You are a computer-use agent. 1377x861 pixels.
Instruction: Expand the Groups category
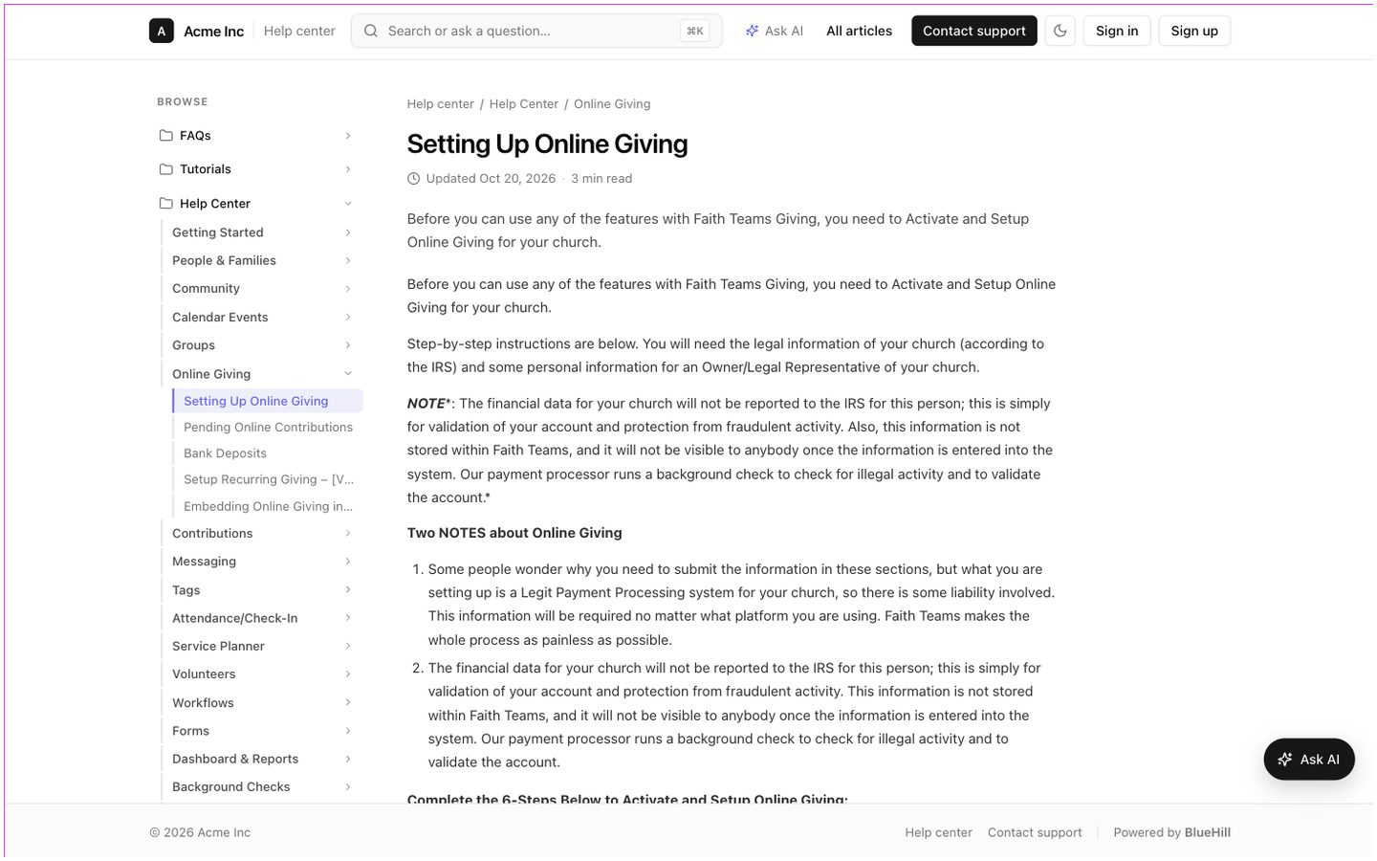click(263, 345)
